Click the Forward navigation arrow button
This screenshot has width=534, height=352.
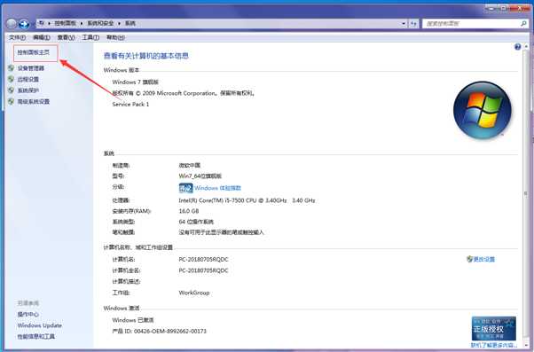pyautogui.click(x=24, y=23)
